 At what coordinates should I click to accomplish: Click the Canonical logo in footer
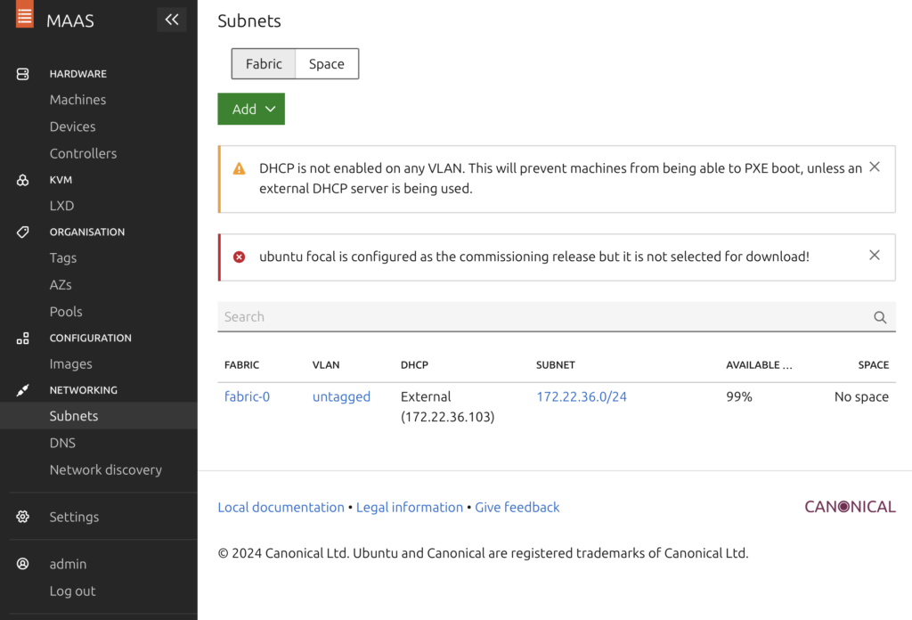click(850, 507)
